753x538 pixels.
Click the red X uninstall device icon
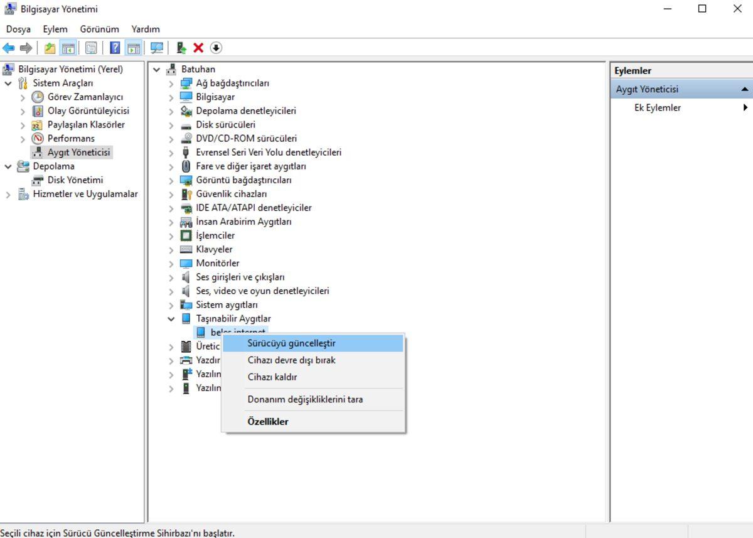[198, 48]
